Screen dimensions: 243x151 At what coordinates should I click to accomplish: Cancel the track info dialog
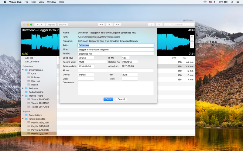point(121,99)
